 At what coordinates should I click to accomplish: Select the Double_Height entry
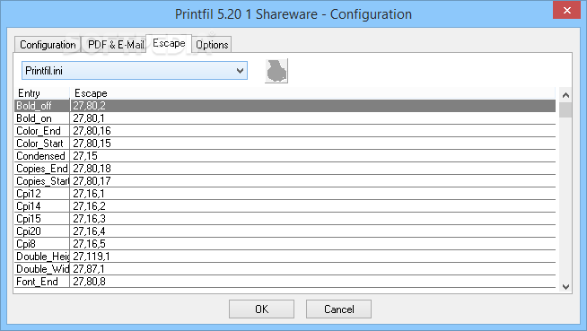pos(42,257)
